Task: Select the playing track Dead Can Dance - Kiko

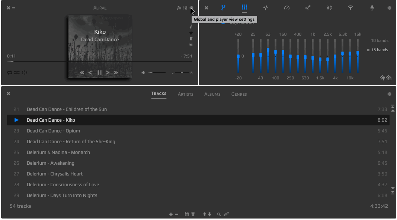Action: point(198,120)
